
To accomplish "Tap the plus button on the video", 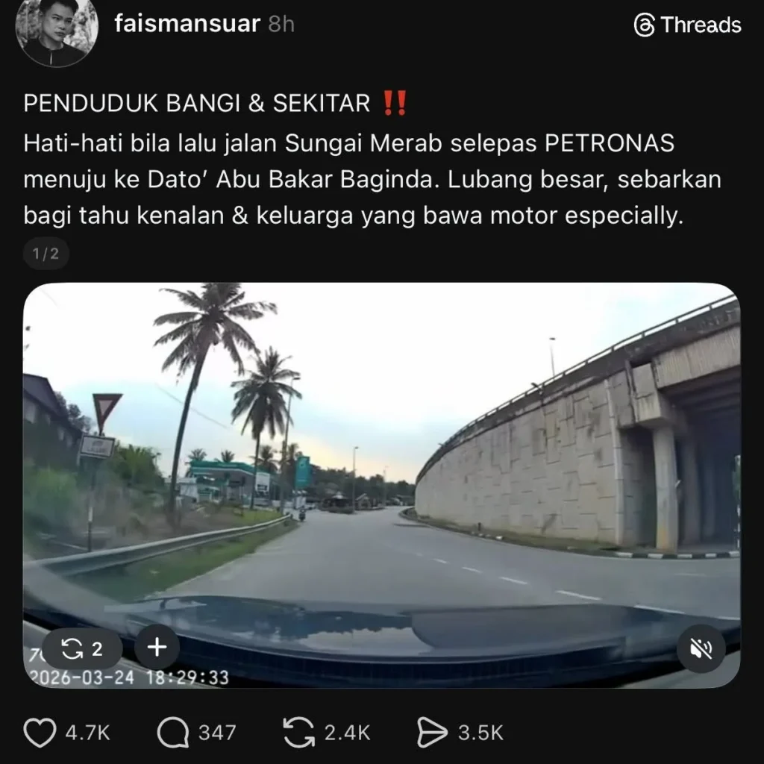I will 157,648.
